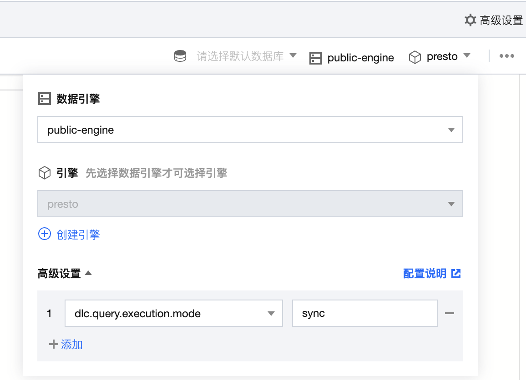This screenshot has width=526, height=380.
Task: Click the plus circle icon for 创建引擎
Action: click(44, 234)
